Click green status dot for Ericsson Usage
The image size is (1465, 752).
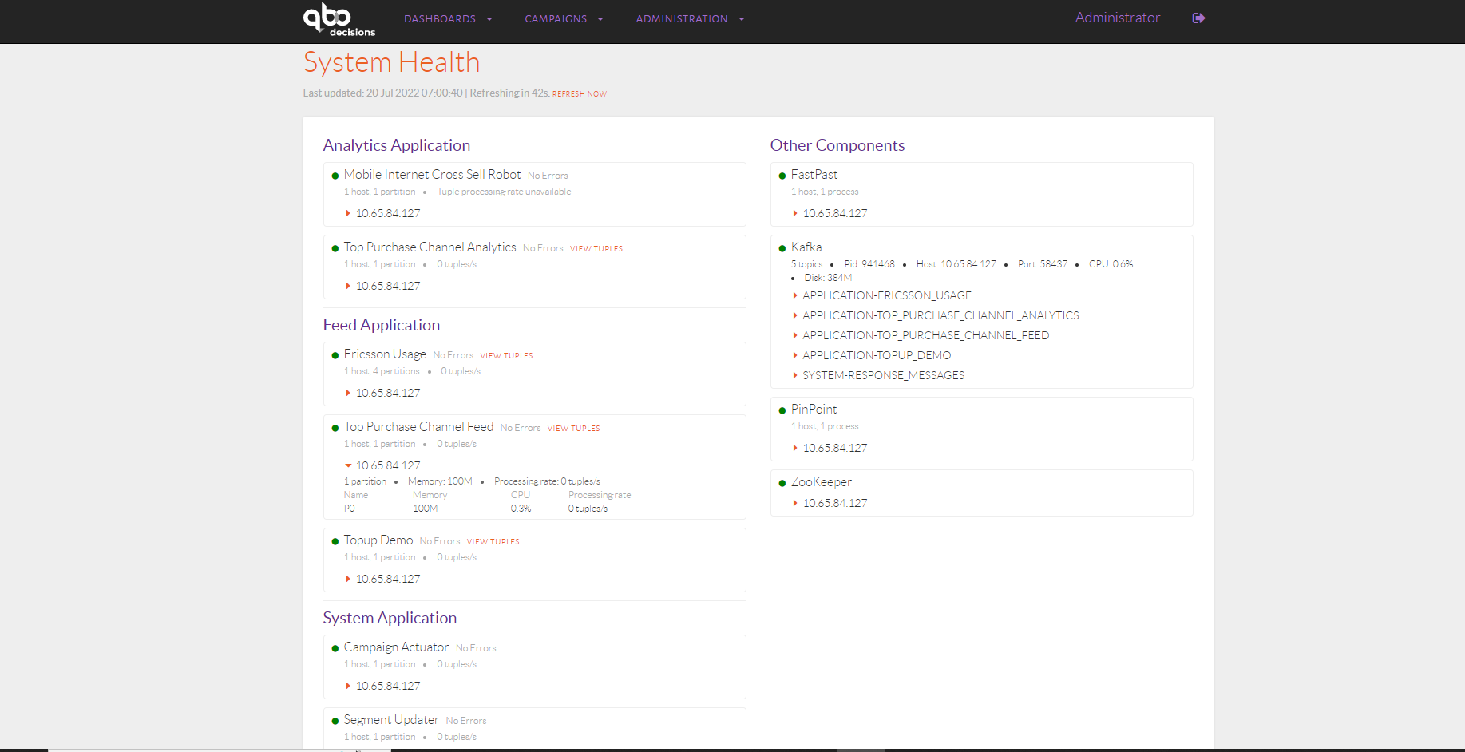(335, 355)
